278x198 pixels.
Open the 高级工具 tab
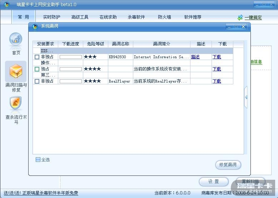coord(80,17)
